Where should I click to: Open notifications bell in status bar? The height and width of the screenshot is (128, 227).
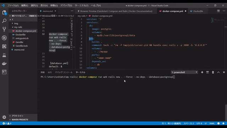pyautogui.click(x=223, y=123)
